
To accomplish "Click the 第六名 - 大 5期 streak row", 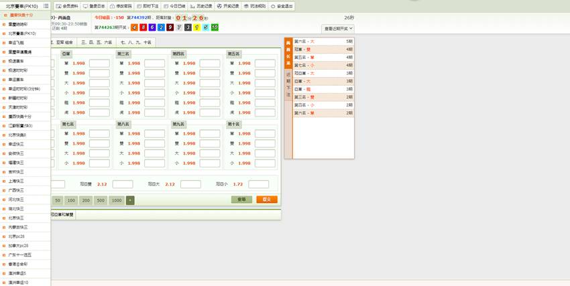I will (x=323, y=42).
